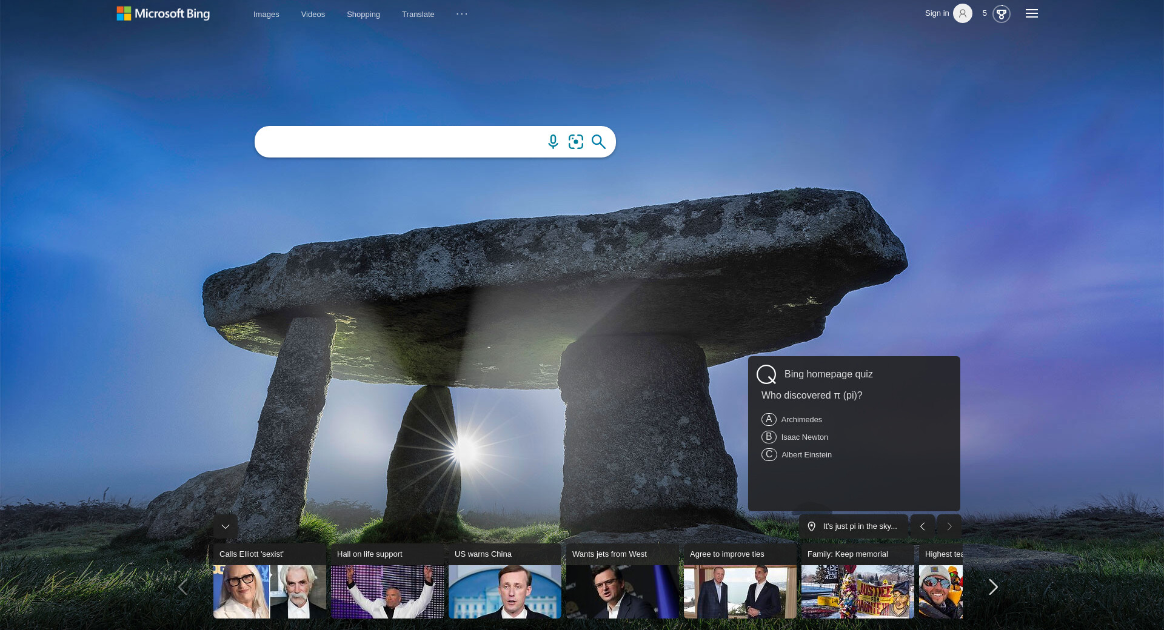The width and height of the screenshot is (1164, 630).
Task: Collapse the news carousel with chevron
Action: [226, 526]
